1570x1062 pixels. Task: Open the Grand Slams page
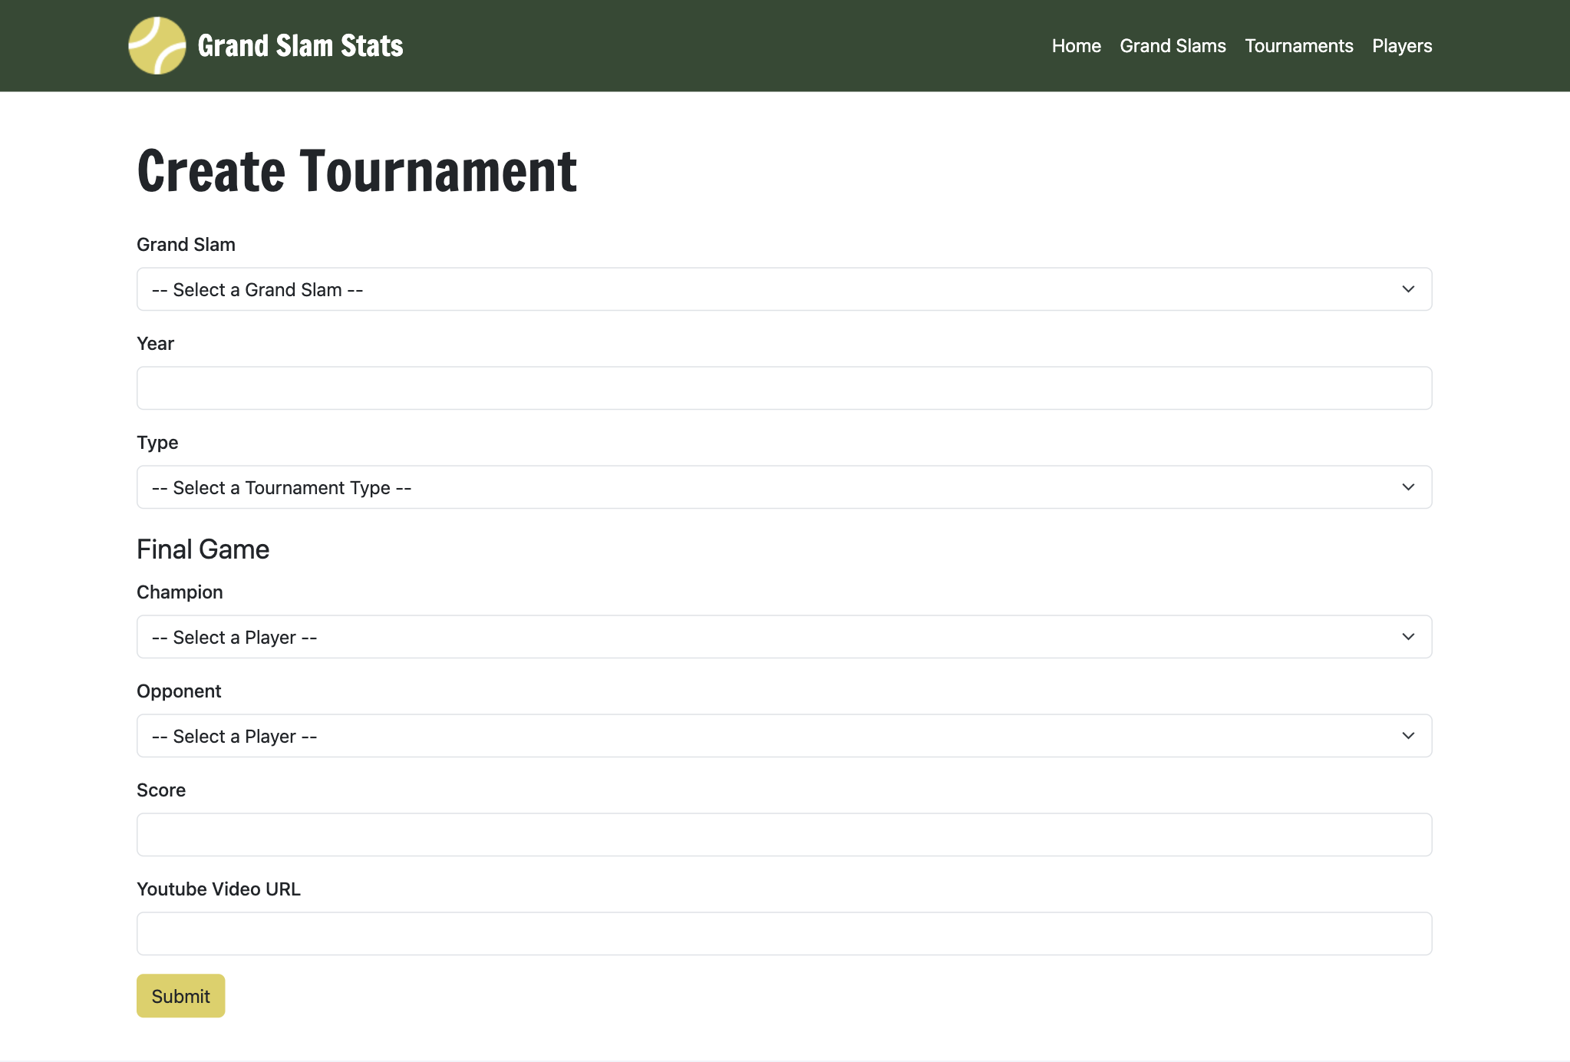[x=1173, y=45]
